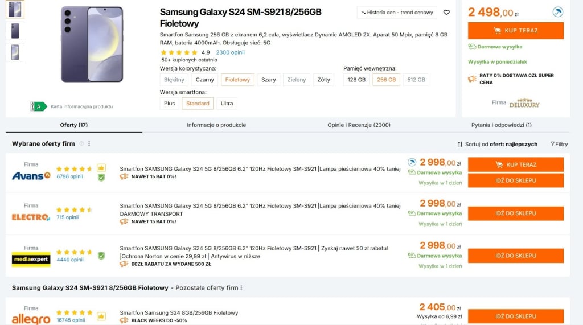This screenshot has height=325, width=583.
Task: Select the second phone thumbnail image
Action: 15,31
